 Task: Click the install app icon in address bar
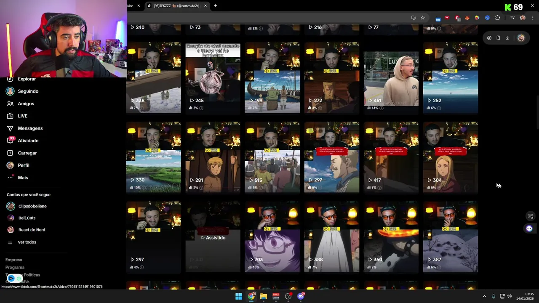(x=414, y=18)
